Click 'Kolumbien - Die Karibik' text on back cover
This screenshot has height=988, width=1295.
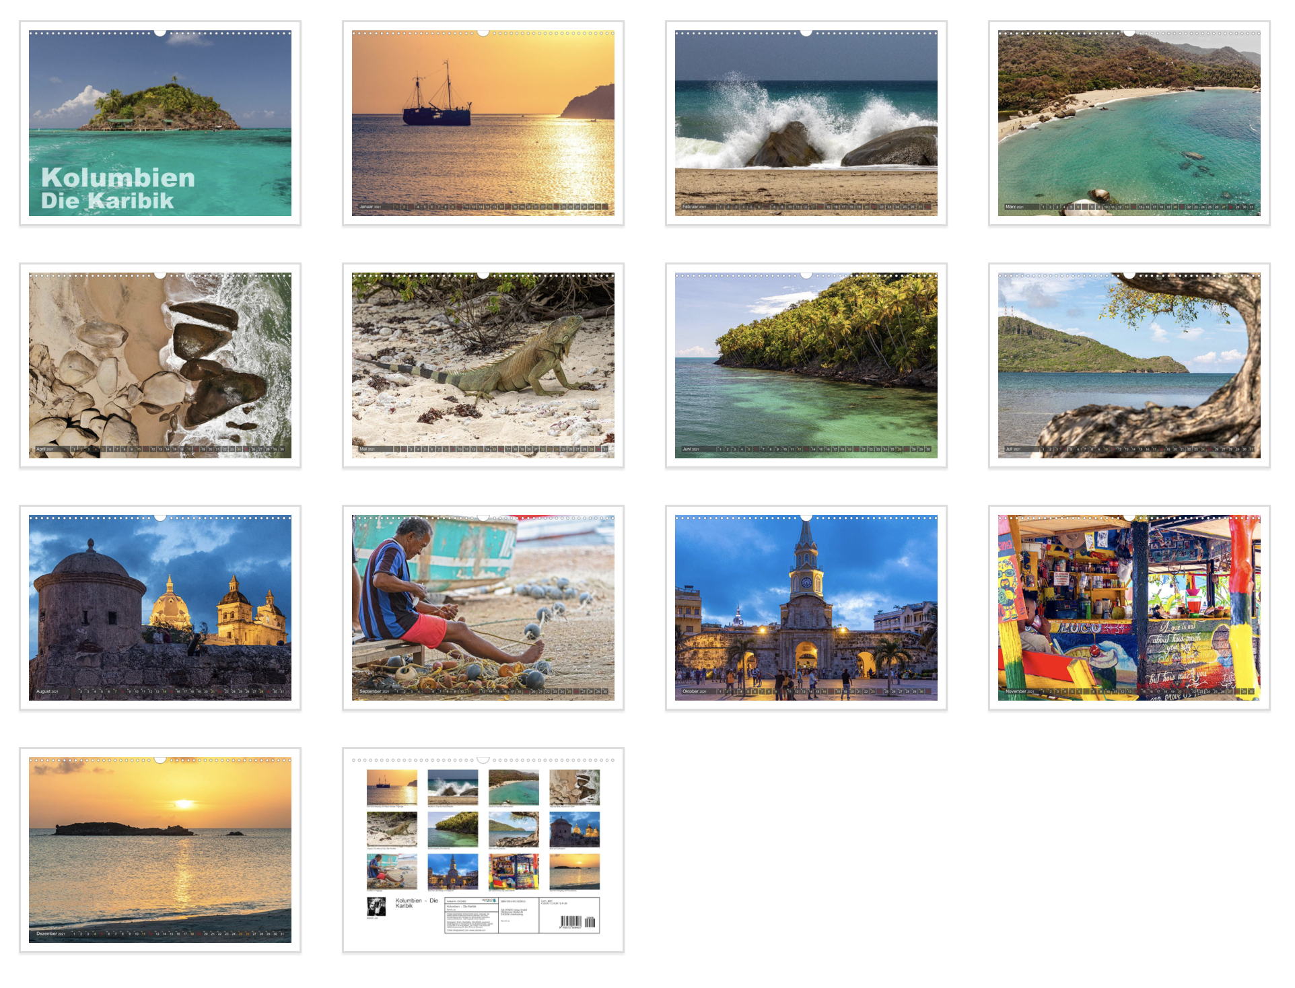417,903
